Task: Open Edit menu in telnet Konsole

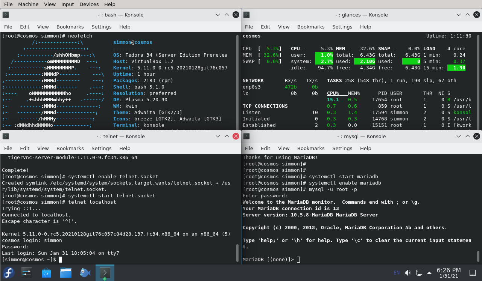Action: point(25,149)
